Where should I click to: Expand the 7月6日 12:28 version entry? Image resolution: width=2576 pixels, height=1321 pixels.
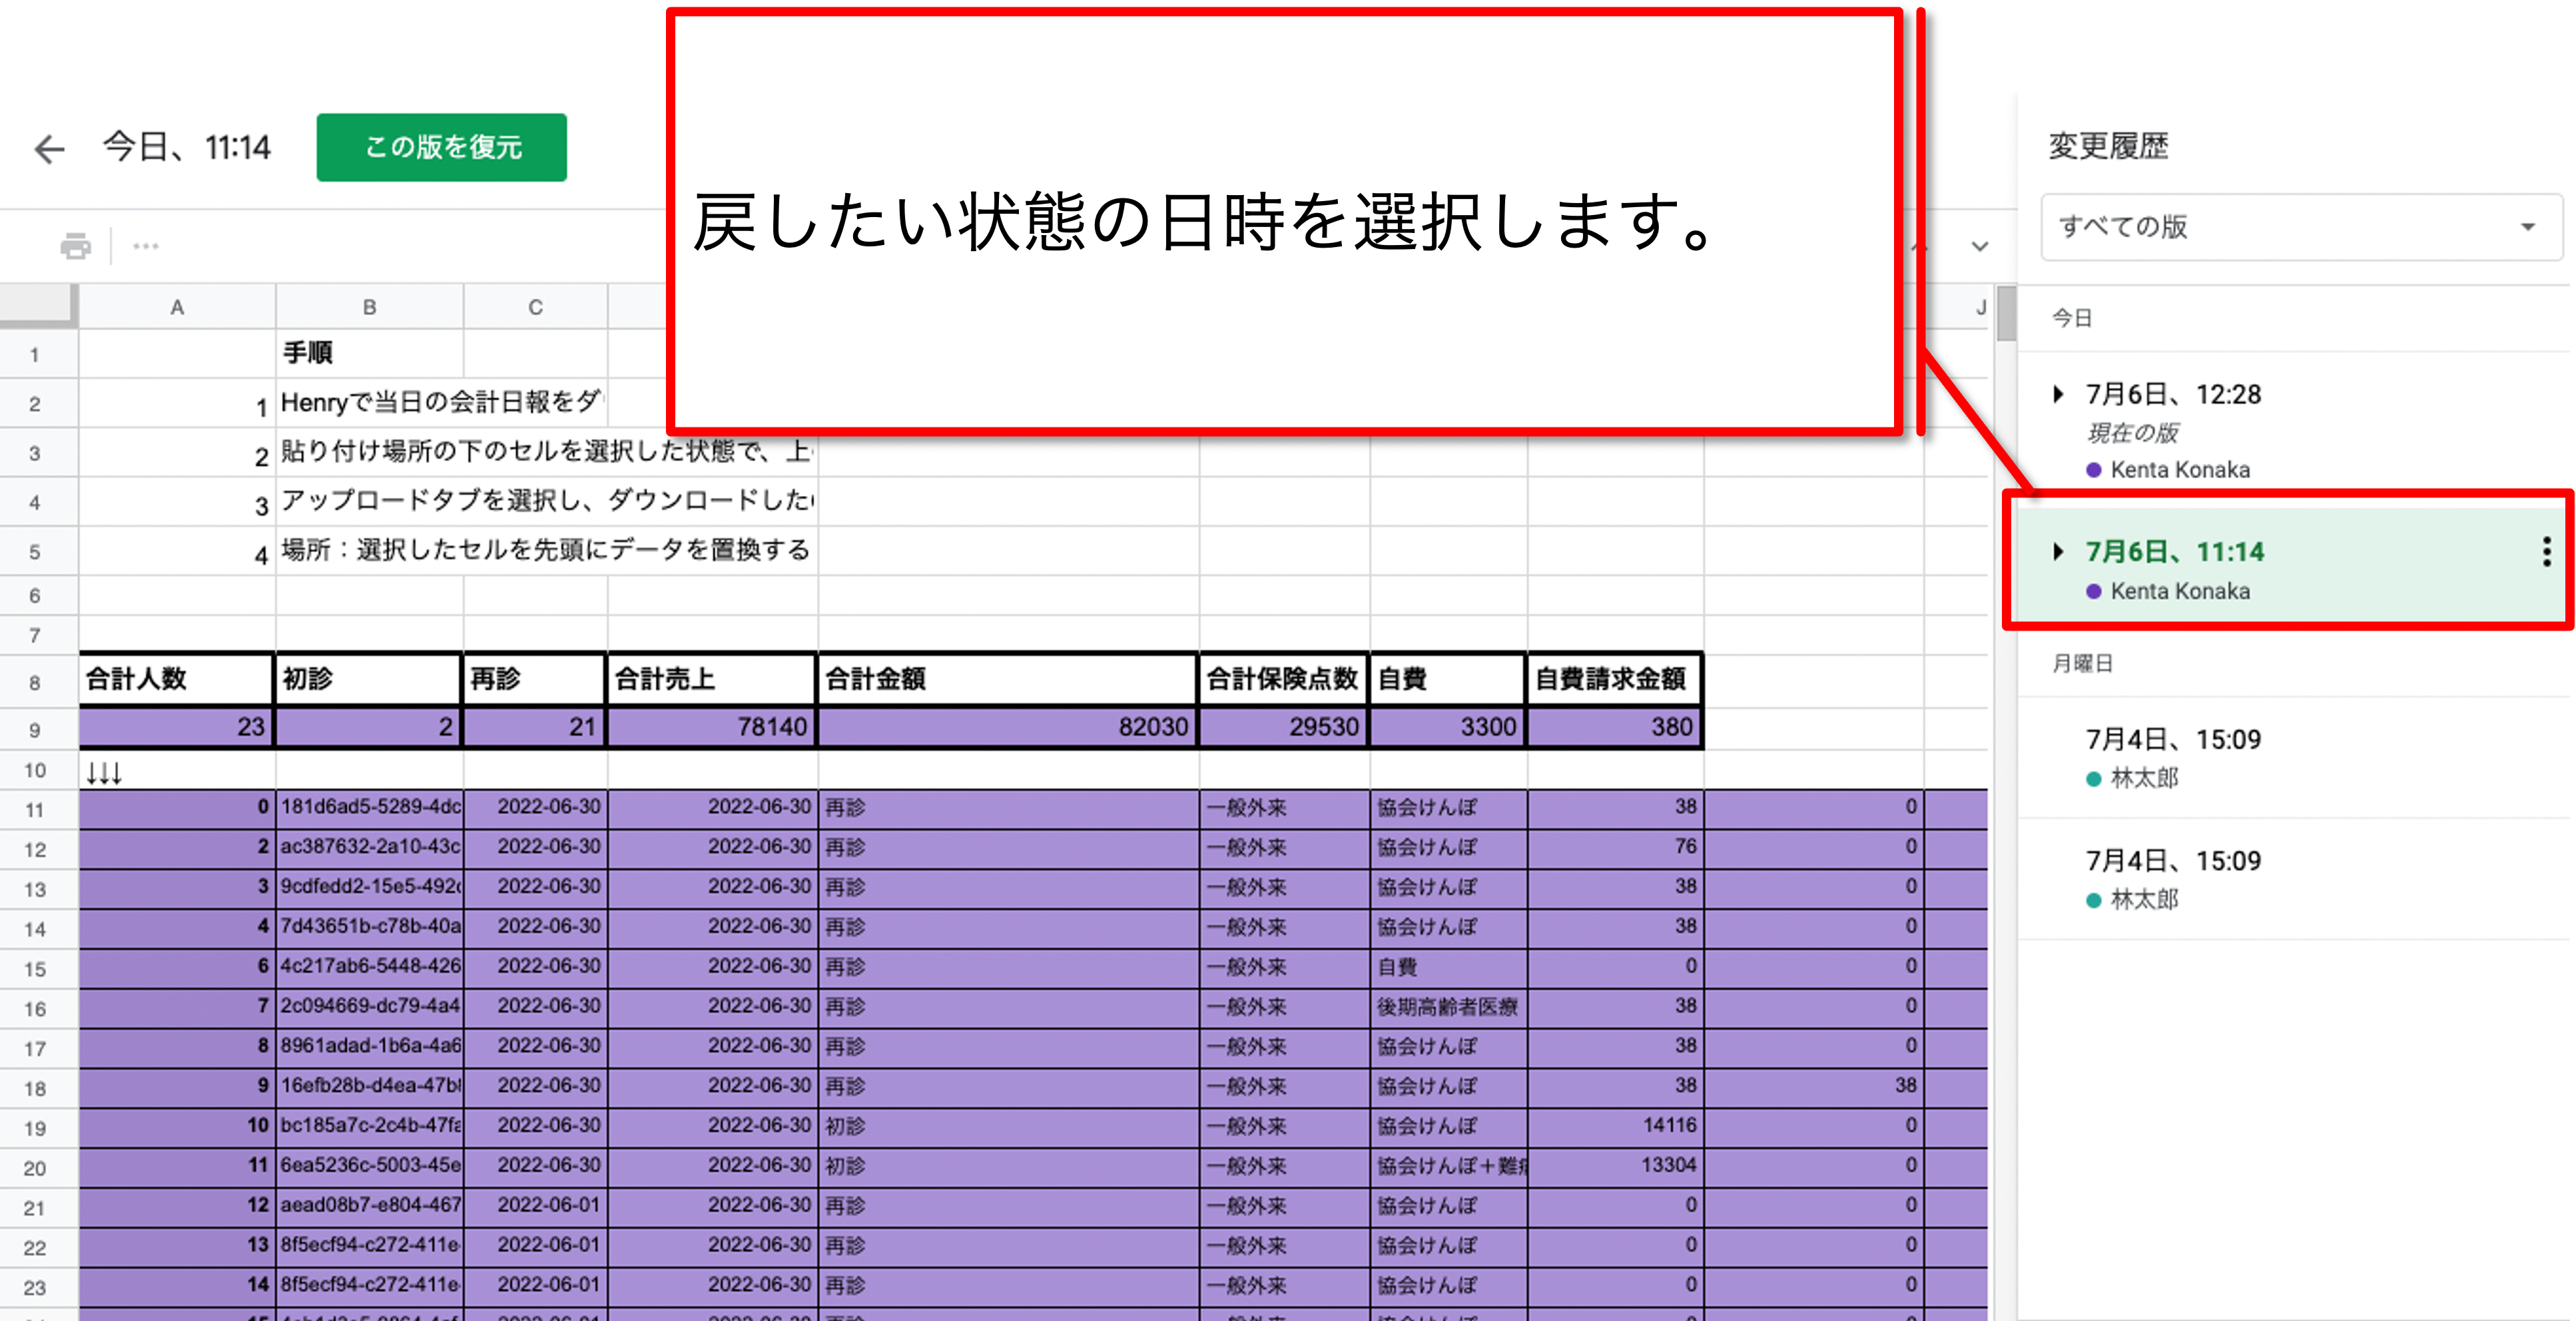click(2058, 394)
